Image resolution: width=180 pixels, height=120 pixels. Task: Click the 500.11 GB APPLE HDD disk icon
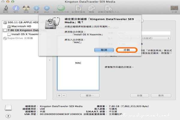(5, 22)
